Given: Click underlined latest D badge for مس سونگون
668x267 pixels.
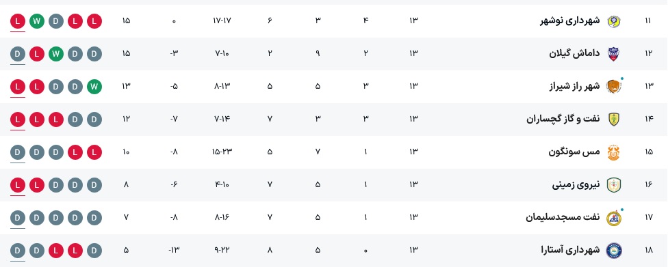Looking at the screenshot, I should click(18, 152).
